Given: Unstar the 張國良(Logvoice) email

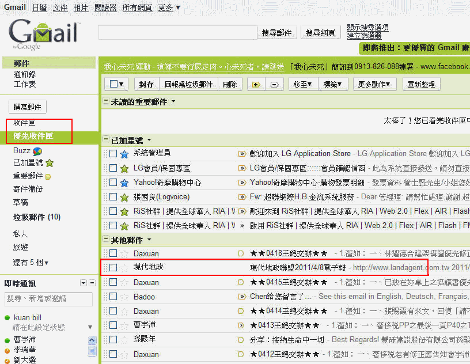Looking at the screenshot, I should [x=124, y=198].
